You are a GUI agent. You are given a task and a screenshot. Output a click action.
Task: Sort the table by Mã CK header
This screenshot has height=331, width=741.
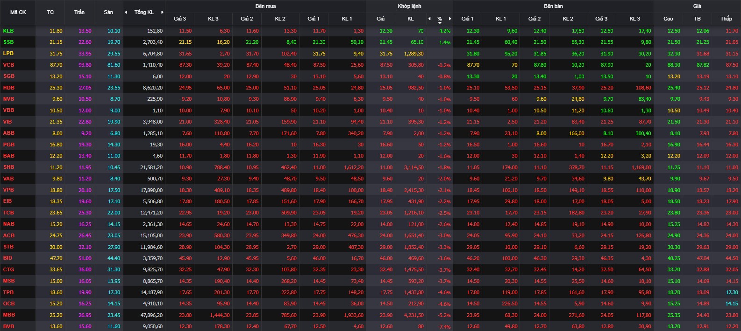coord(18,12)
